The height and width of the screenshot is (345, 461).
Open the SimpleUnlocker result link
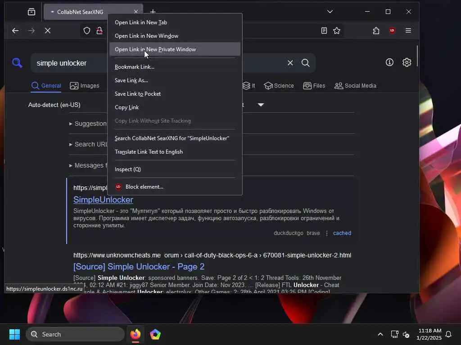pos(103,200)
